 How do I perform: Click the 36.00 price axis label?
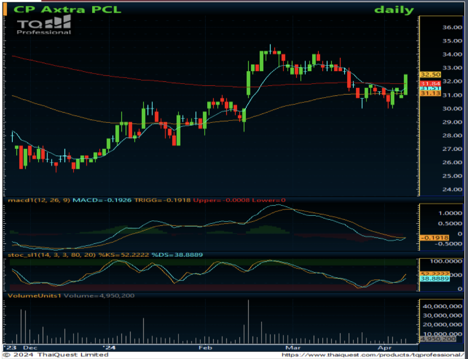(452, 28)
